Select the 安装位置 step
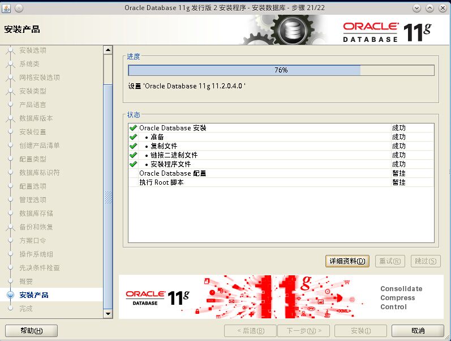 coord(33,131)
